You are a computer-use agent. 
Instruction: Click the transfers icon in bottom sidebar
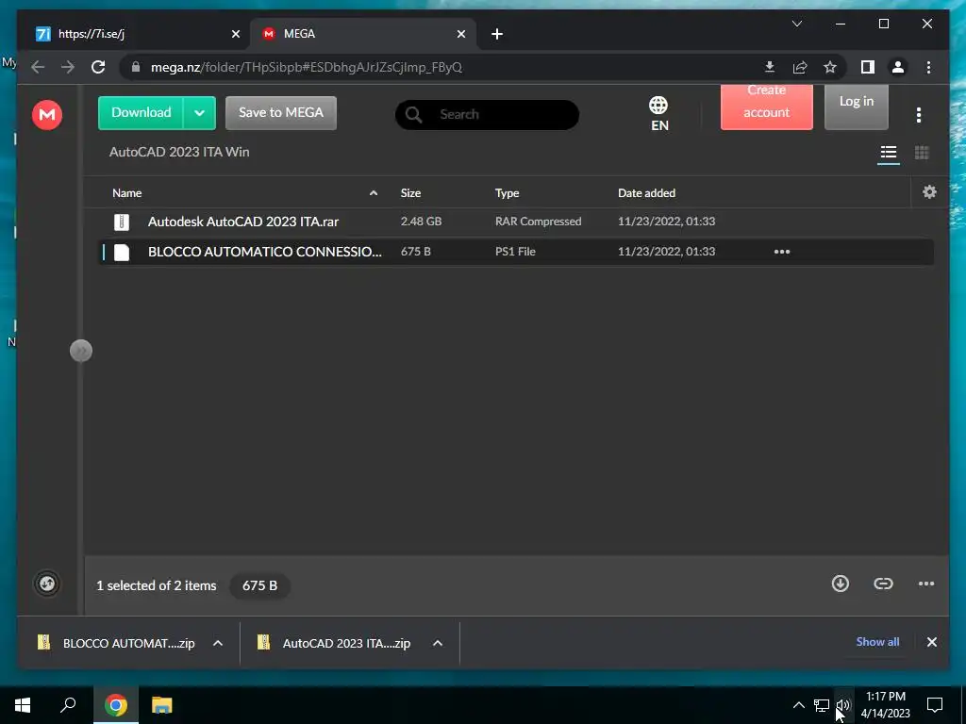47,584
